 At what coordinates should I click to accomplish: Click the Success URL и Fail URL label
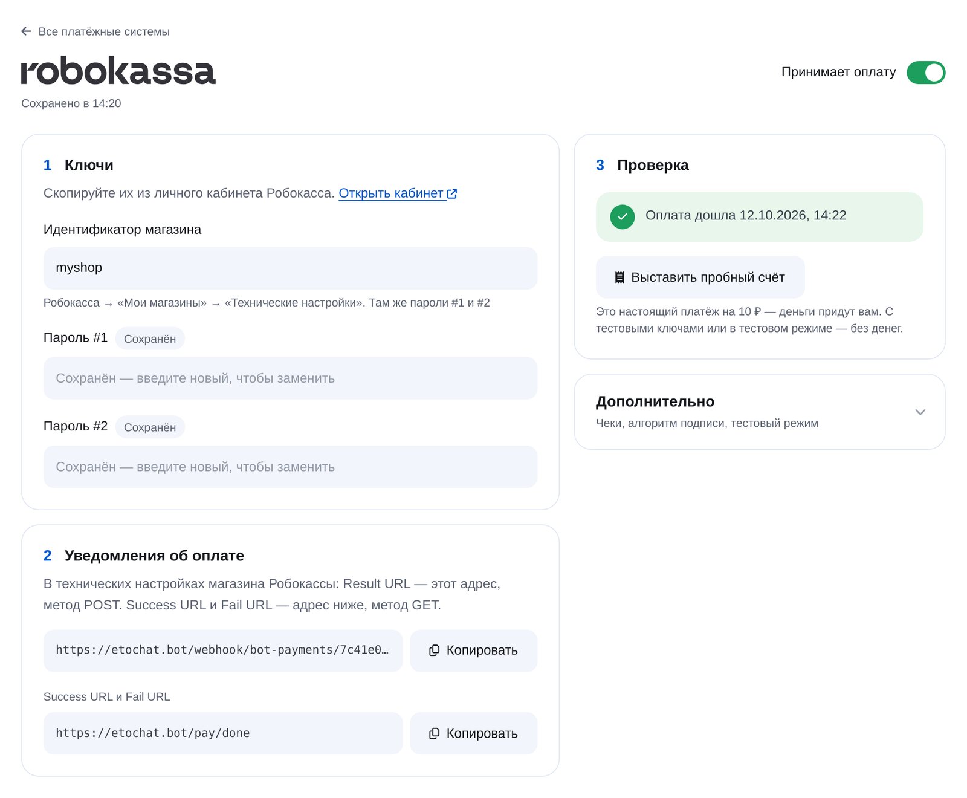click(107, 696)
